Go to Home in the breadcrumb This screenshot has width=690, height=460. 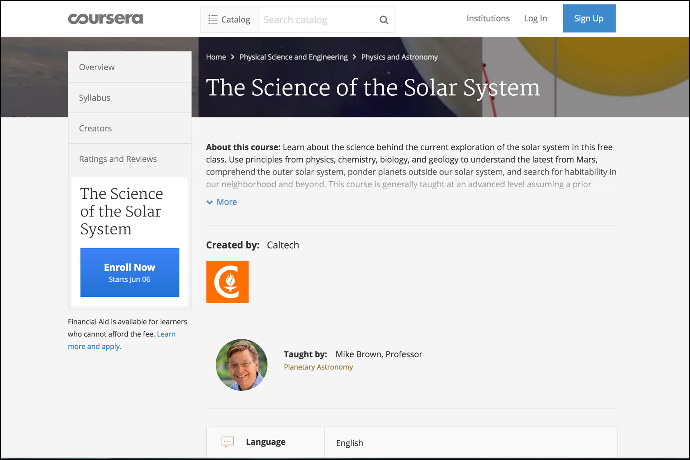pyautogui.click(x=216, y=57)
